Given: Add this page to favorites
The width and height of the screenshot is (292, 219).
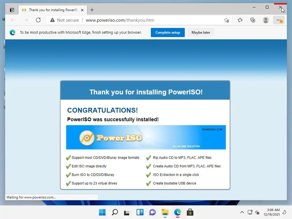Looking at the screenshot, I should click(x=226, y=20).
